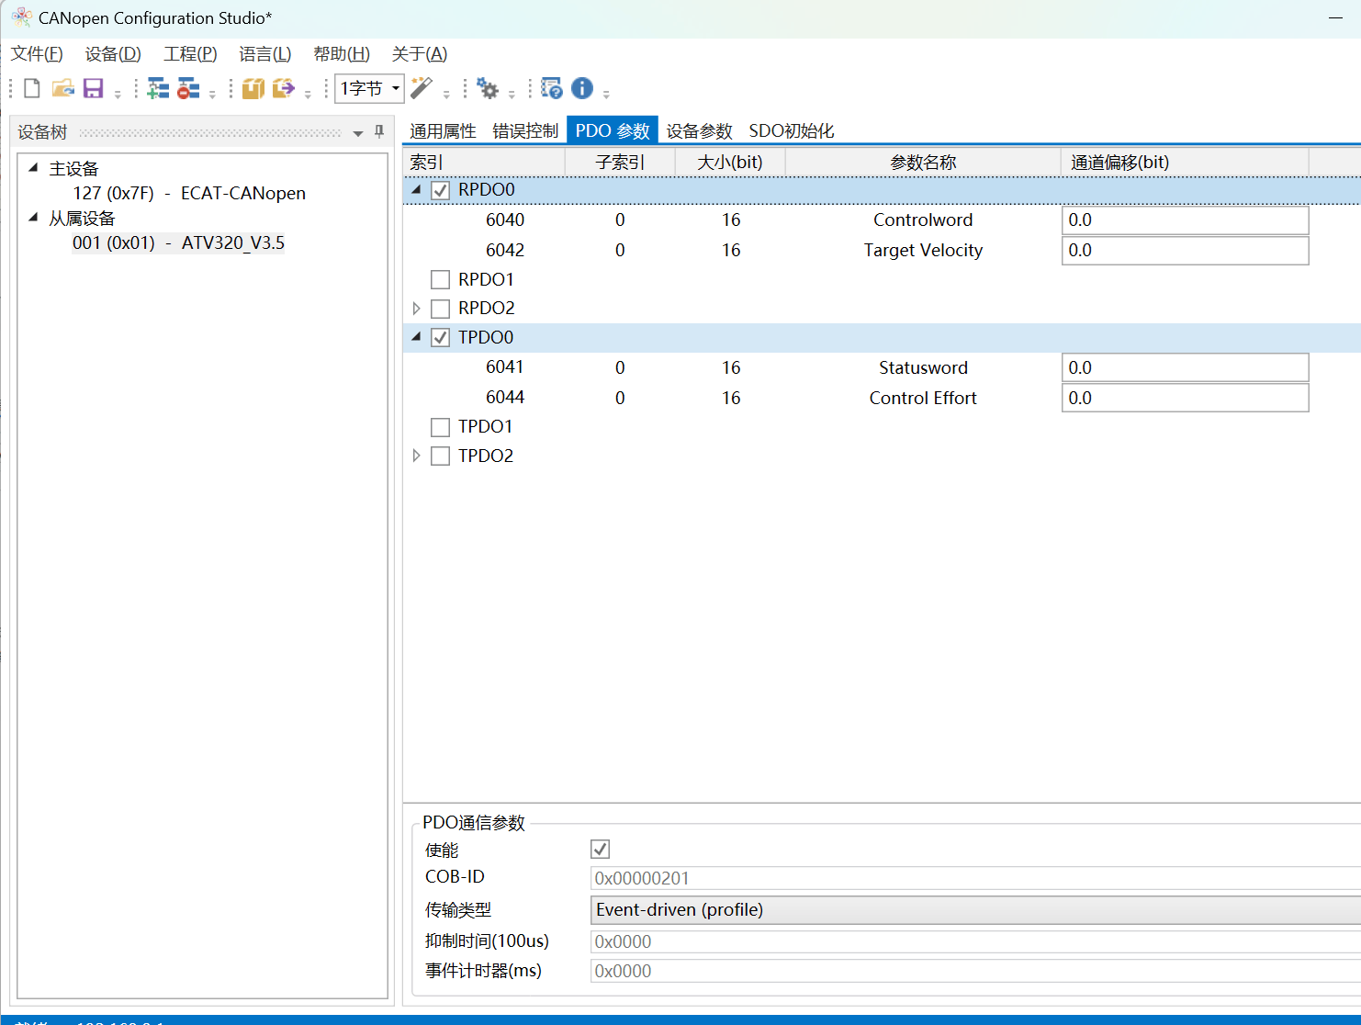Click the Target Velocity channel offset field

[x=1185, y=251]
